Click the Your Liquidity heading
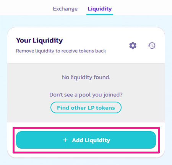This screenshot has width=172, height=165. (39, 40)
